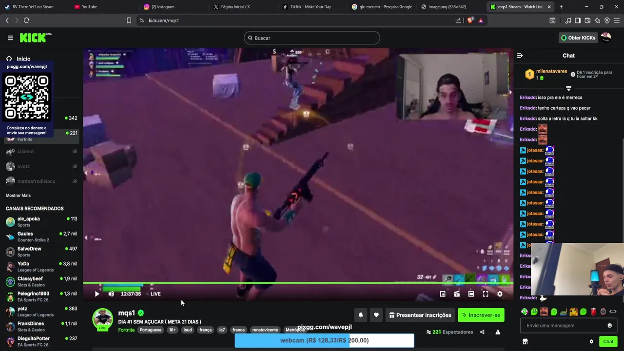Click Presentear inscrições button

coord(420,315)
